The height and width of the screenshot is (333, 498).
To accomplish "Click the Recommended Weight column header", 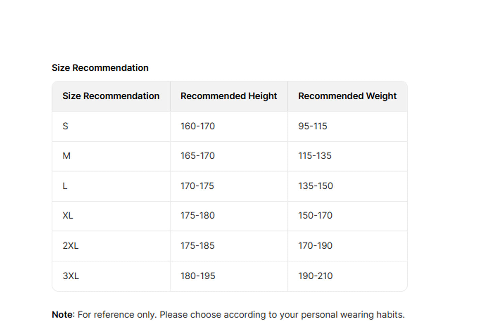I will [347, 96].
